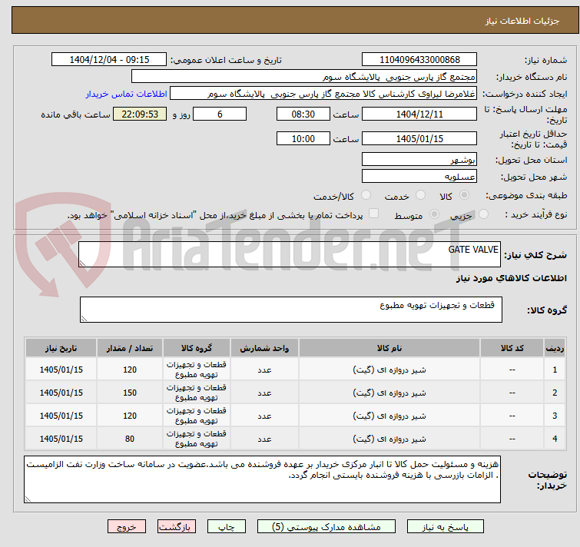The height and width of the screenshot is (547, 580).
Task: Click the city field عسلویه
Action: pyautogui.click(x=419, y=176)
